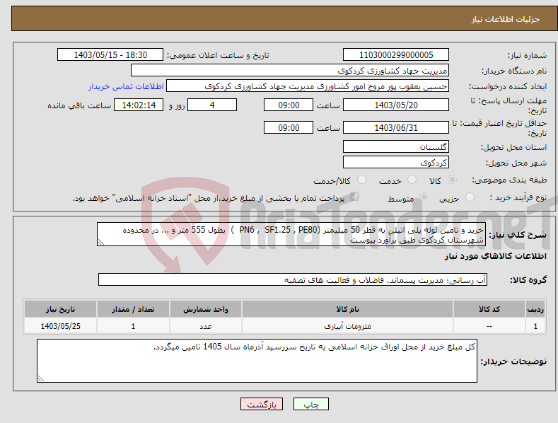This screenshot has width=558, height=423.
Task: Click the چاپ print button
Action: click(311, 404)
